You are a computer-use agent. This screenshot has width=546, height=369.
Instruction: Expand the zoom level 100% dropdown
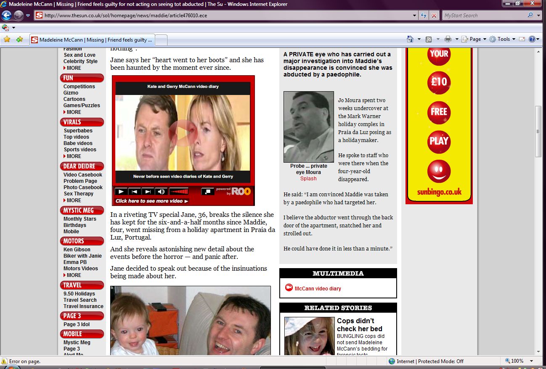click(532, 361)
